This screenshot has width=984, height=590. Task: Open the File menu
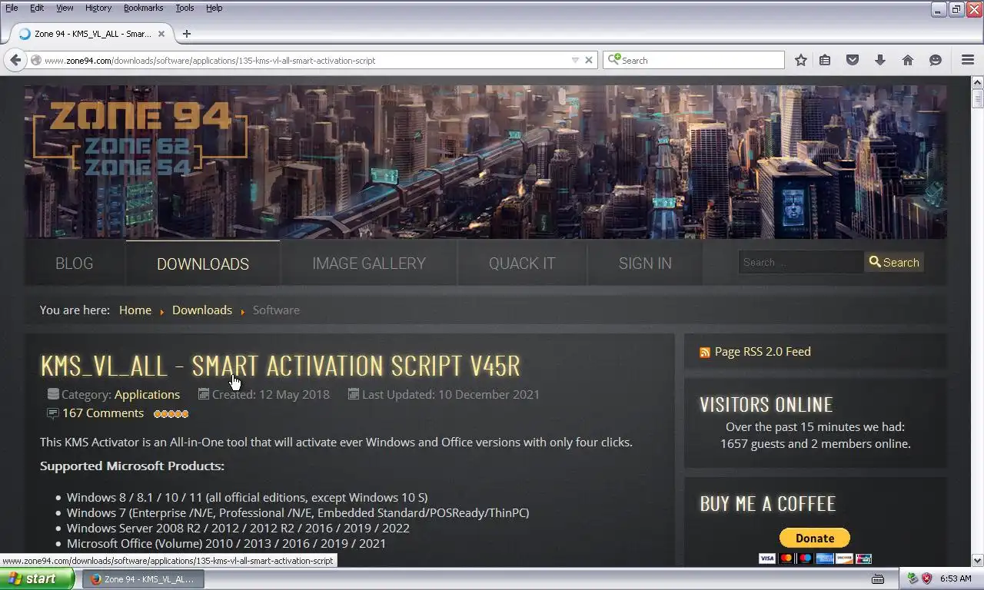click(12, 8)
